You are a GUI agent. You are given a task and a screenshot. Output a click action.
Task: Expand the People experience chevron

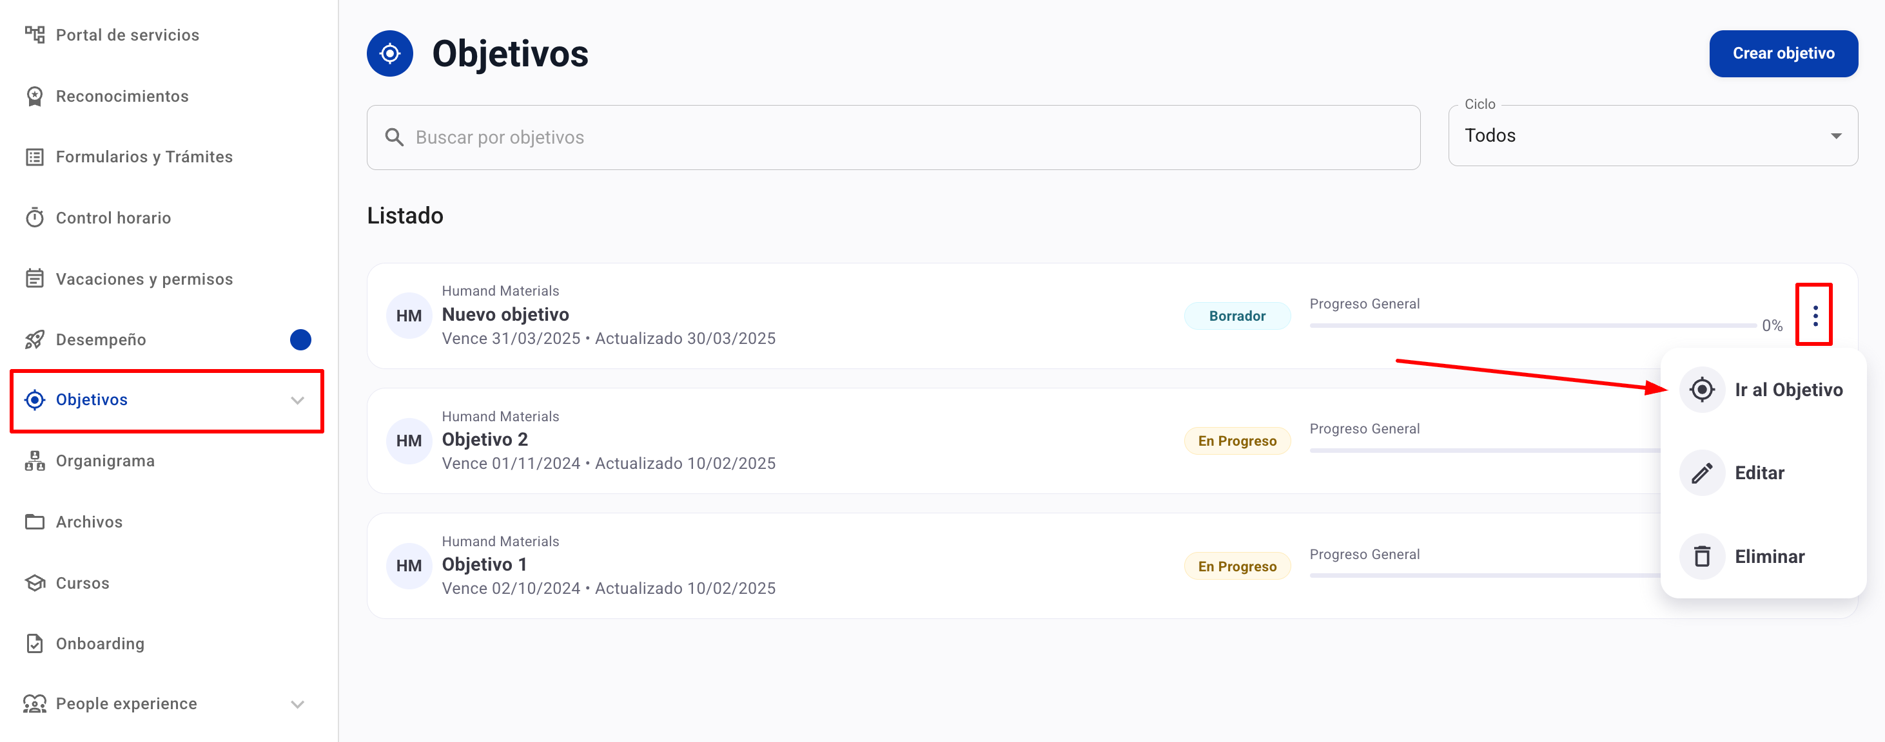coord(297,704)
